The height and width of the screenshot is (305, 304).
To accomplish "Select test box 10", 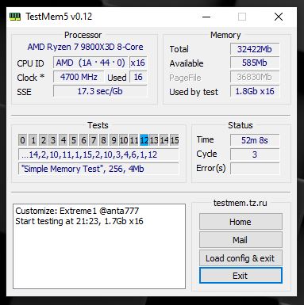I will (124, 140).
